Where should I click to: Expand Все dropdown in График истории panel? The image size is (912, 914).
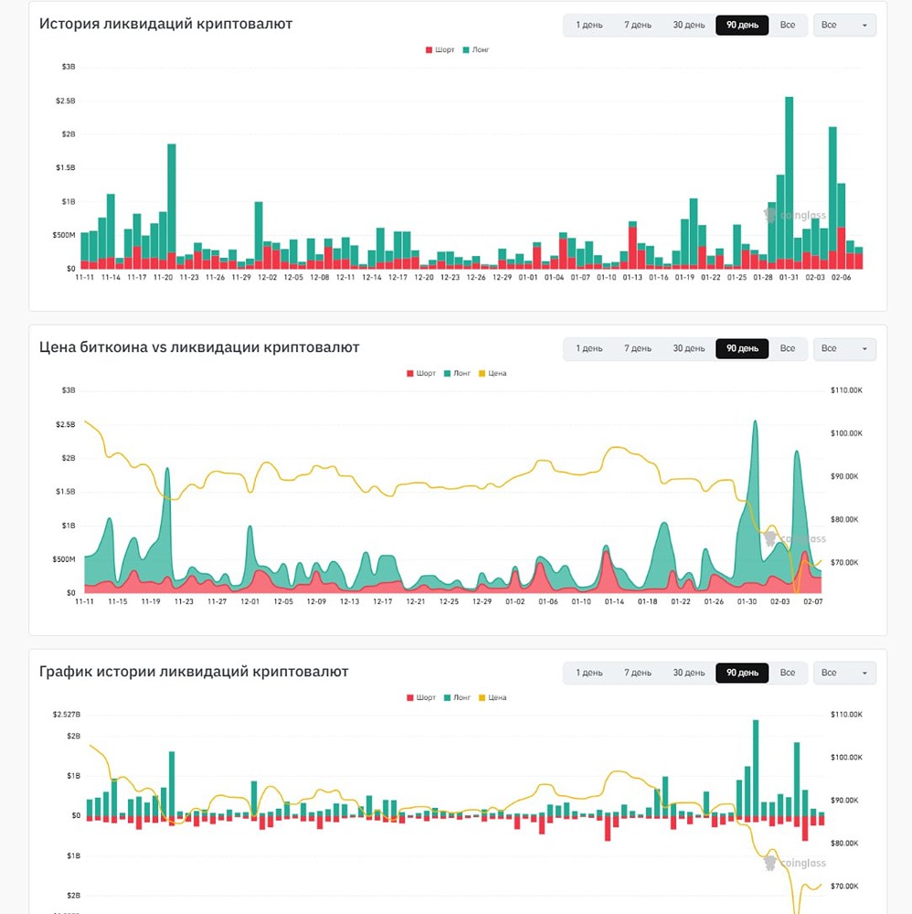pyautogui.click(x=844, y=673)
